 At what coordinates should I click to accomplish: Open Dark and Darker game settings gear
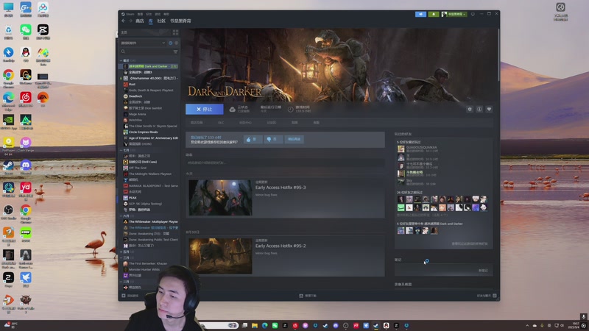(470, 109)
